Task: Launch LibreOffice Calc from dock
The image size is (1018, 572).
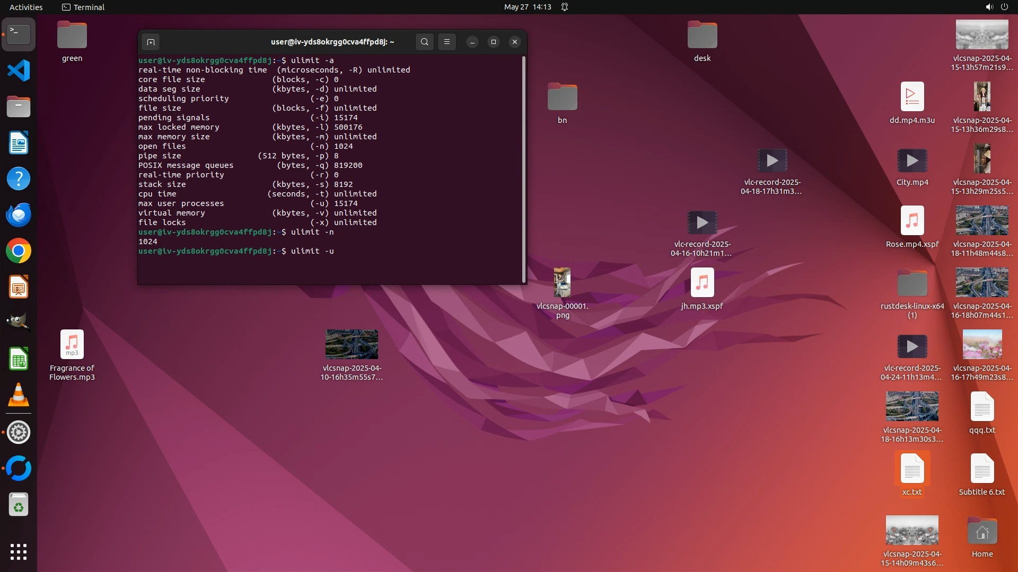Action: [19, 360]
